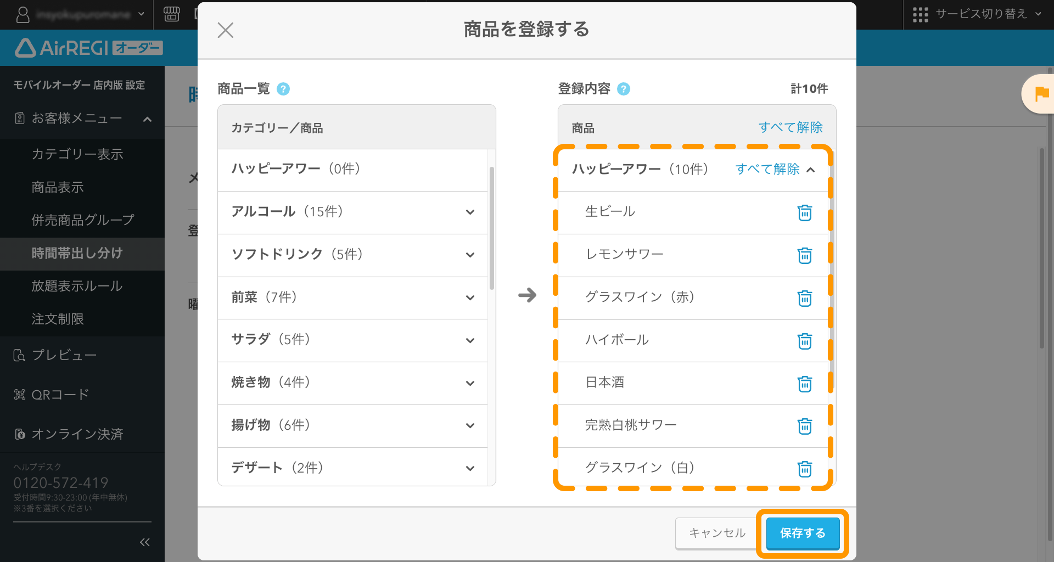This screenshot has height=562, width=1054.
Task: Click レモンサワー row text
Action: [x=625, y=254]
